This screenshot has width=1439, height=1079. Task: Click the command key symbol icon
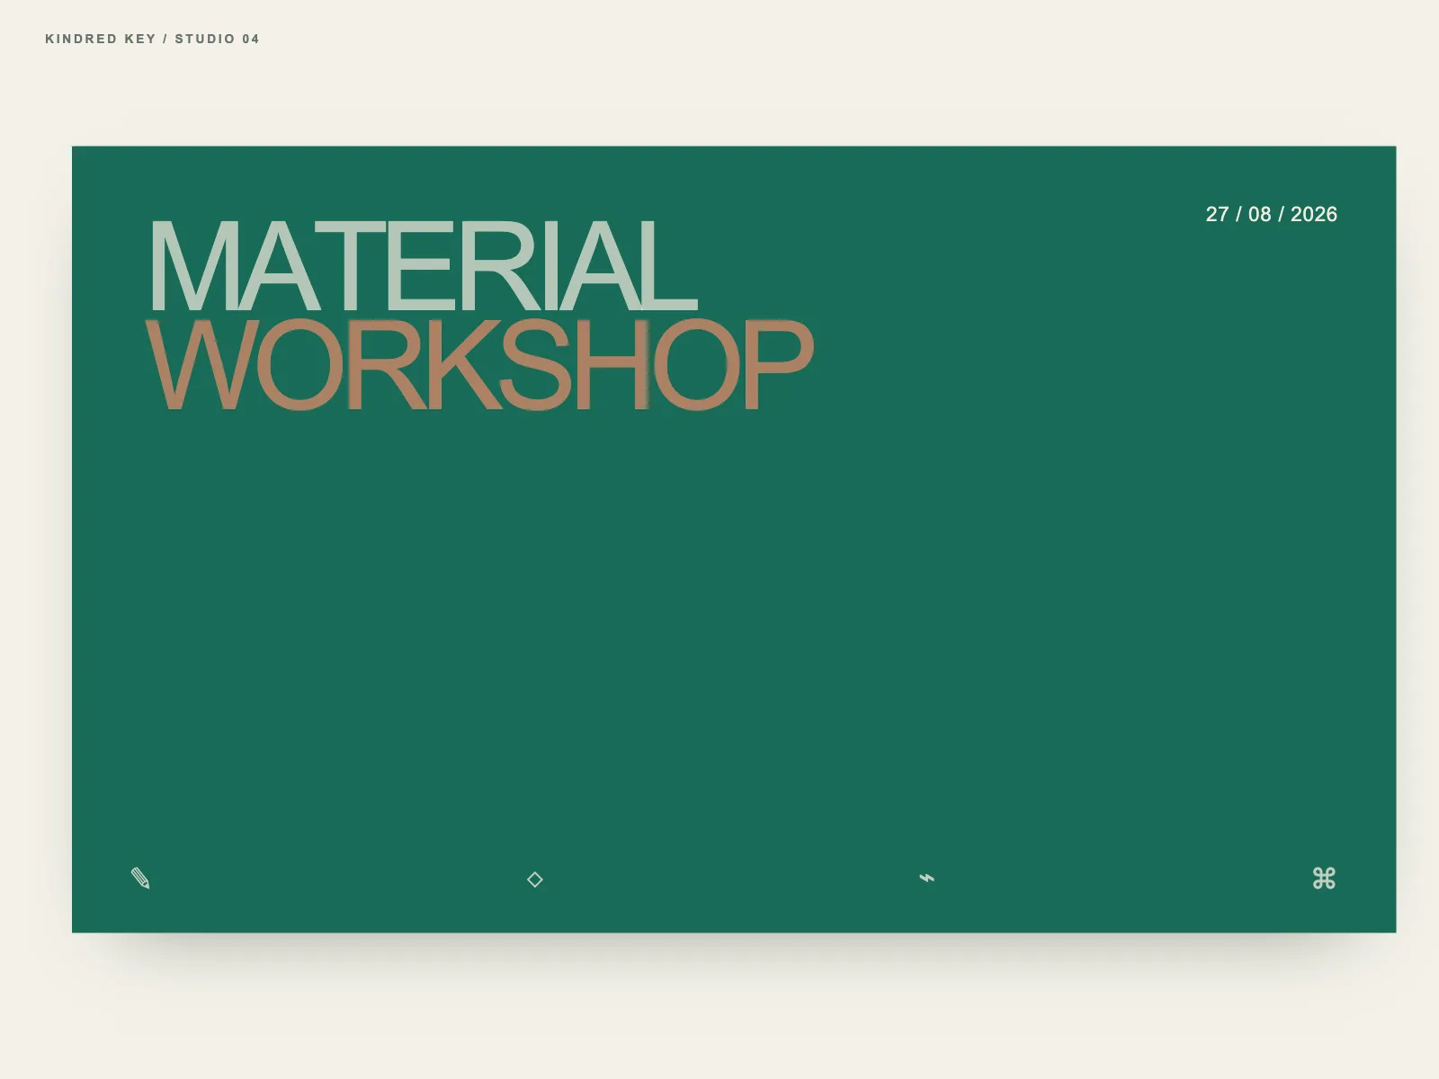[x=1324, y=878]
